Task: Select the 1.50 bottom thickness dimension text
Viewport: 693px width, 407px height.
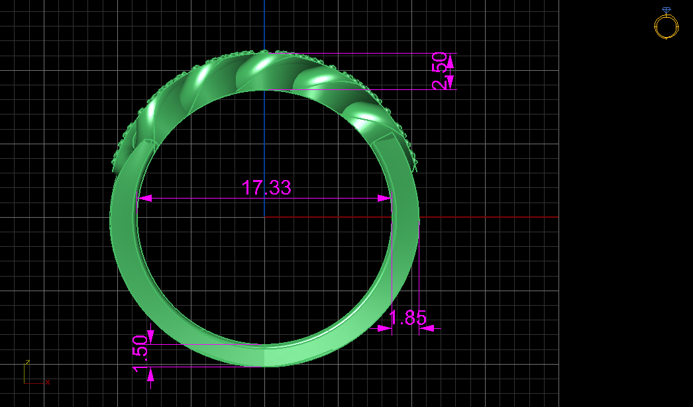Action: pyautogui.click(x=140, y=353)
